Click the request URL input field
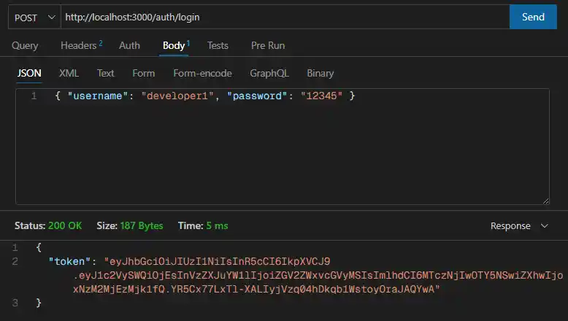The height and width of the screenshot is (321, 568). (285, 17)
